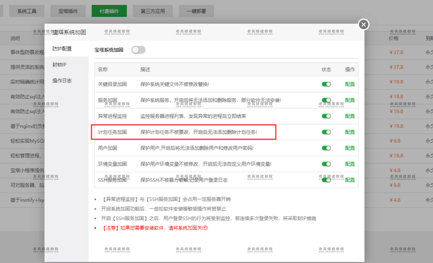The width and height of the screenshot is (433, 263).
Task: Open 配置 for 计划任务加固
Action: [x=350, y=132]
